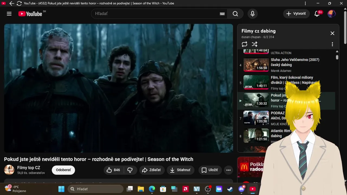Open the account avatar menu

point(332,14)
